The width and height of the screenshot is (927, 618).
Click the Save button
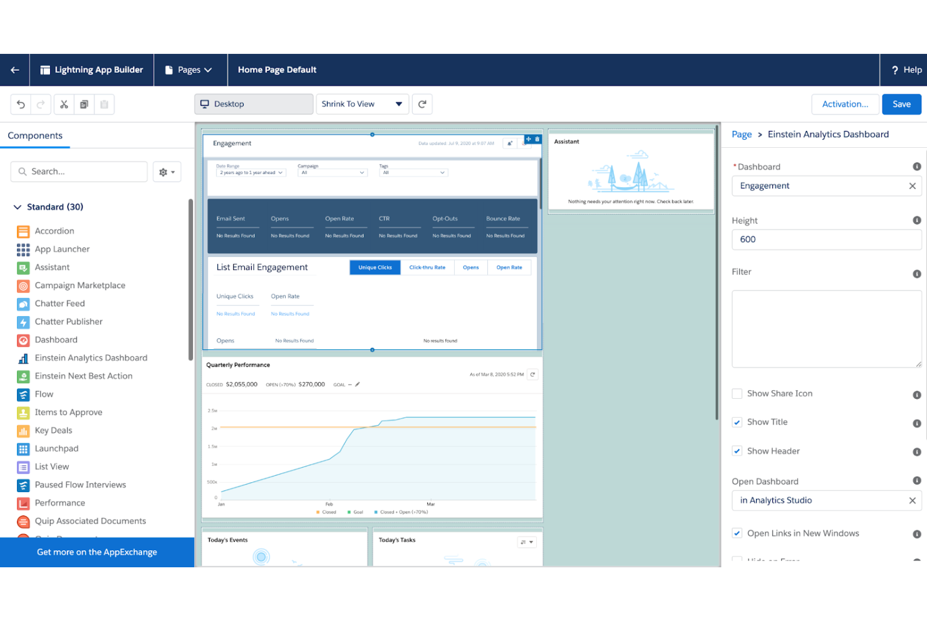(x=901, y=104)
